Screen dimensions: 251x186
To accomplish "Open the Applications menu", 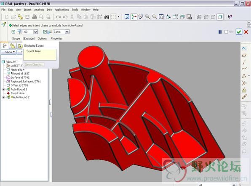I will (x=61, y=10).
